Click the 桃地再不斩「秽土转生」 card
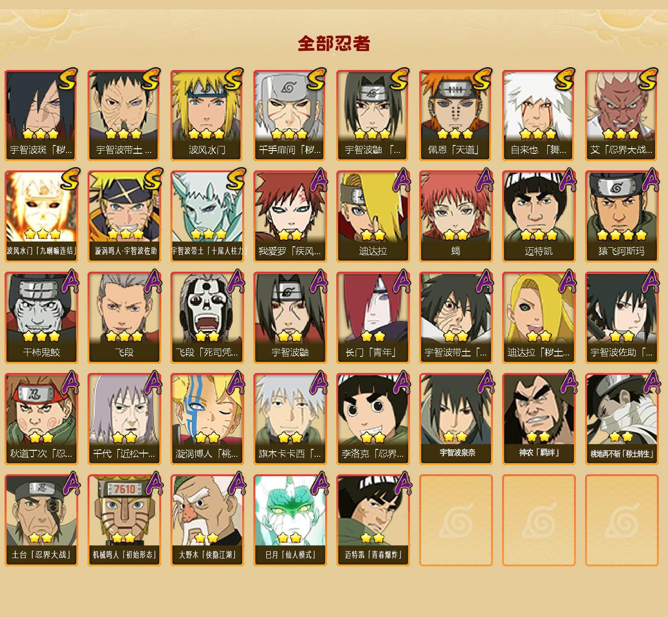Screen dimensions: 668x617 point(621,419)
